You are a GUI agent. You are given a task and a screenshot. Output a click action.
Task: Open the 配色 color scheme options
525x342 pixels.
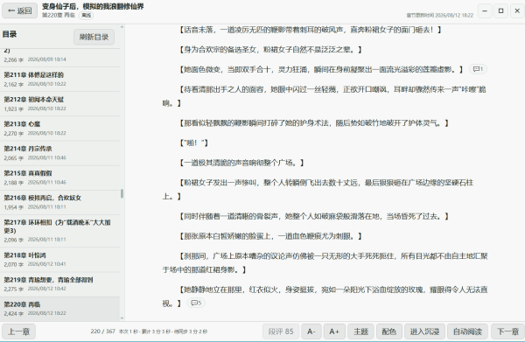389,332
